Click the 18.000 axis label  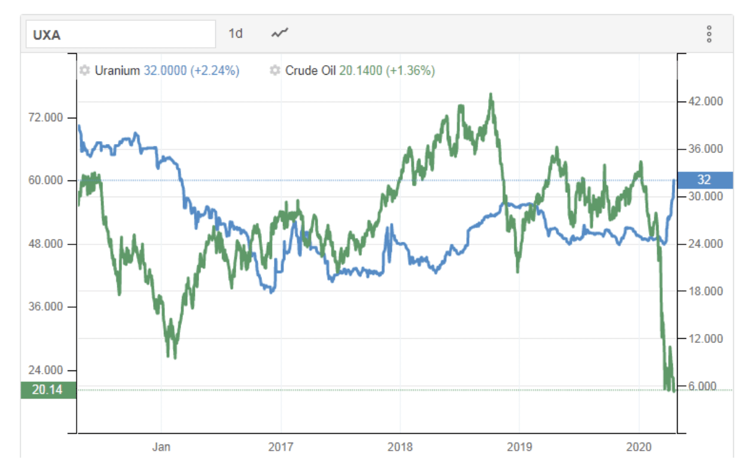click(706, 291)
